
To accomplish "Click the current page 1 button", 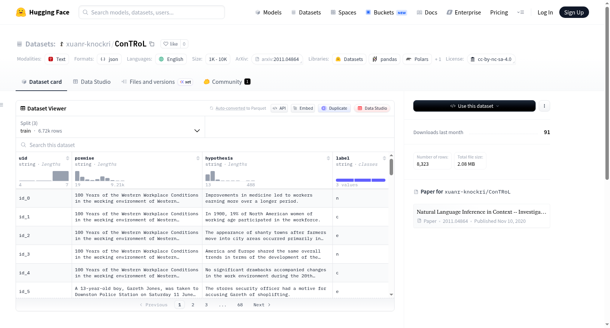I will click(180, 305).
